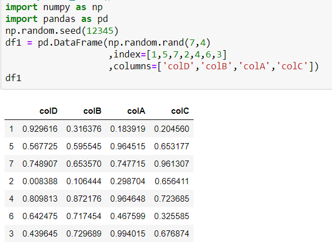Screen dimensions: 332x245
Task: Click the final 'df1' line in code
Action: [14, 78]
